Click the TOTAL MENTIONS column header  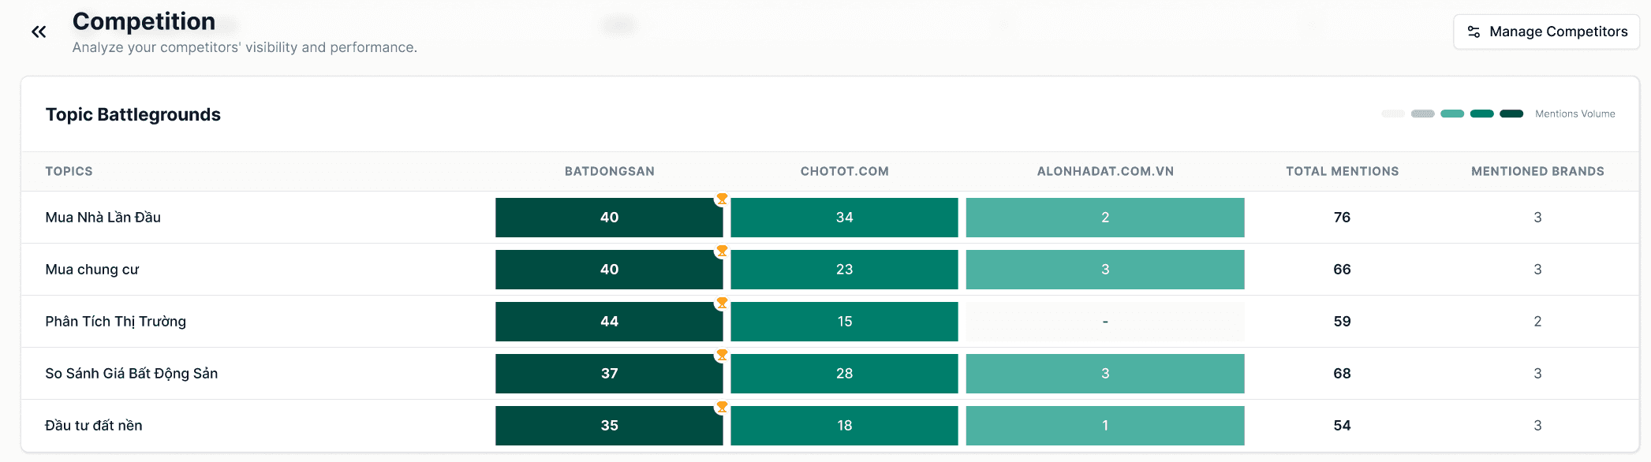coord(1342,171)
